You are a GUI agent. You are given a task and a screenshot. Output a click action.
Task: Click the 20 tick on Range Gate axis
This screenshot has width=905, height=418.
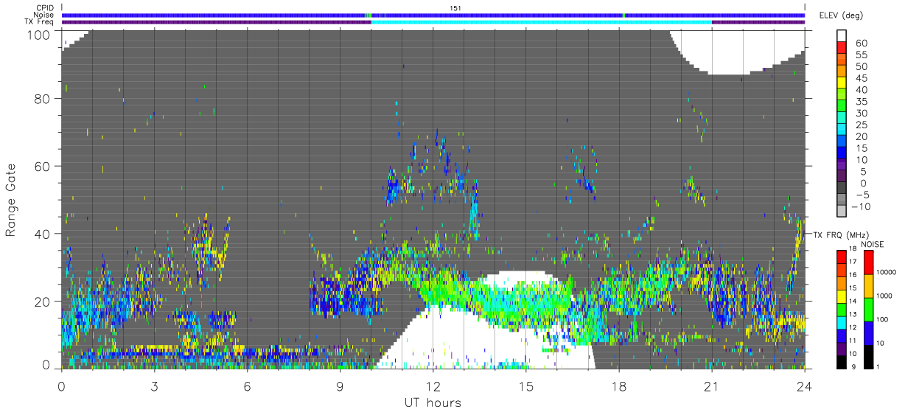click(x=43, y=301)
